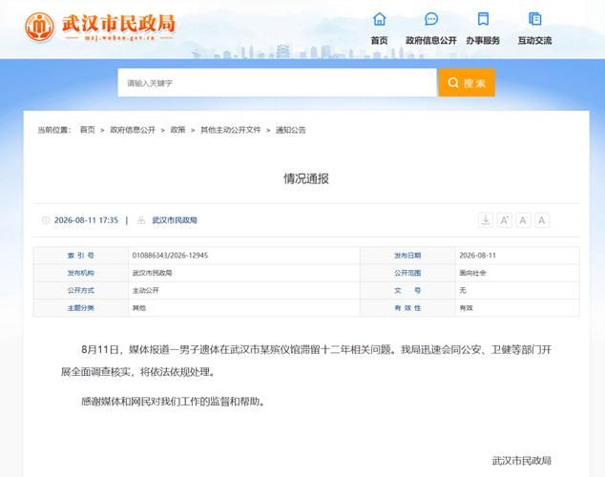Open 政府信息公开 breadcrumb link

pyautogui.click(x=133, y=130)
